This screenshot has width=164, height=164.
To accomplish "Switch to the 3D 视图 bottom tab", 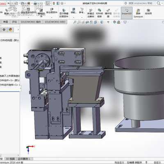I will tap(10, 159).
